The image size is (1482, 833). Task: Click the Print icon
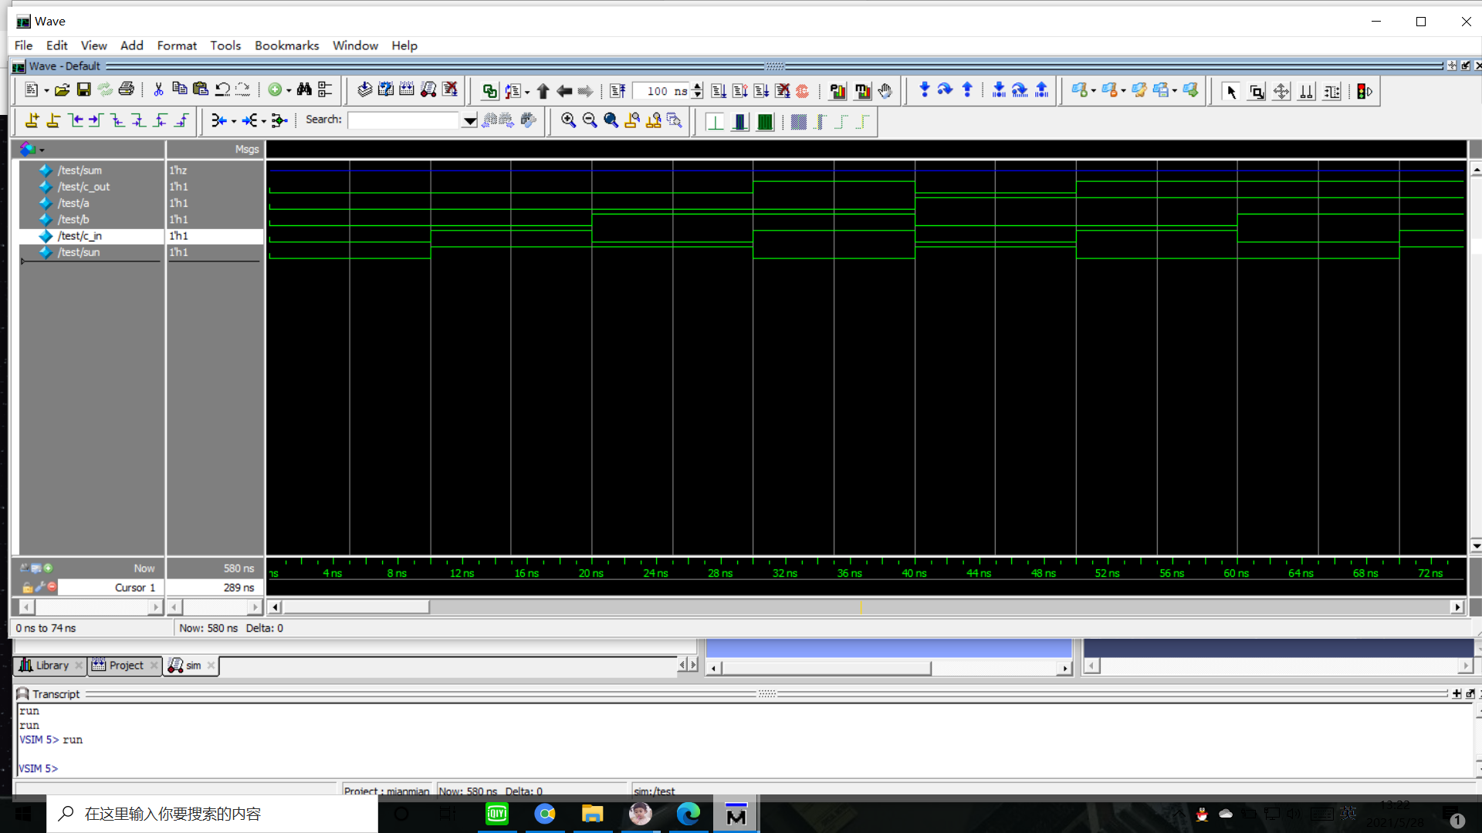(126, 90)
